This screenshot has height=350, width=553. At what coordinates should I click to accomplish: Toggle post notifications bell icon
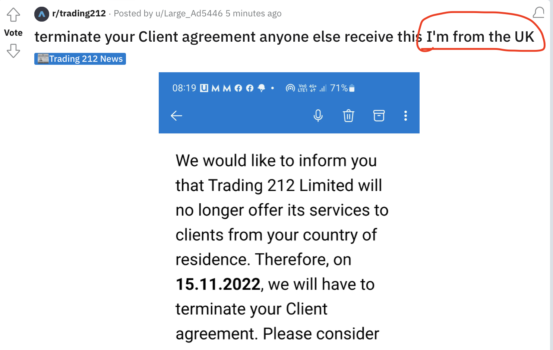tap(538, 13)
